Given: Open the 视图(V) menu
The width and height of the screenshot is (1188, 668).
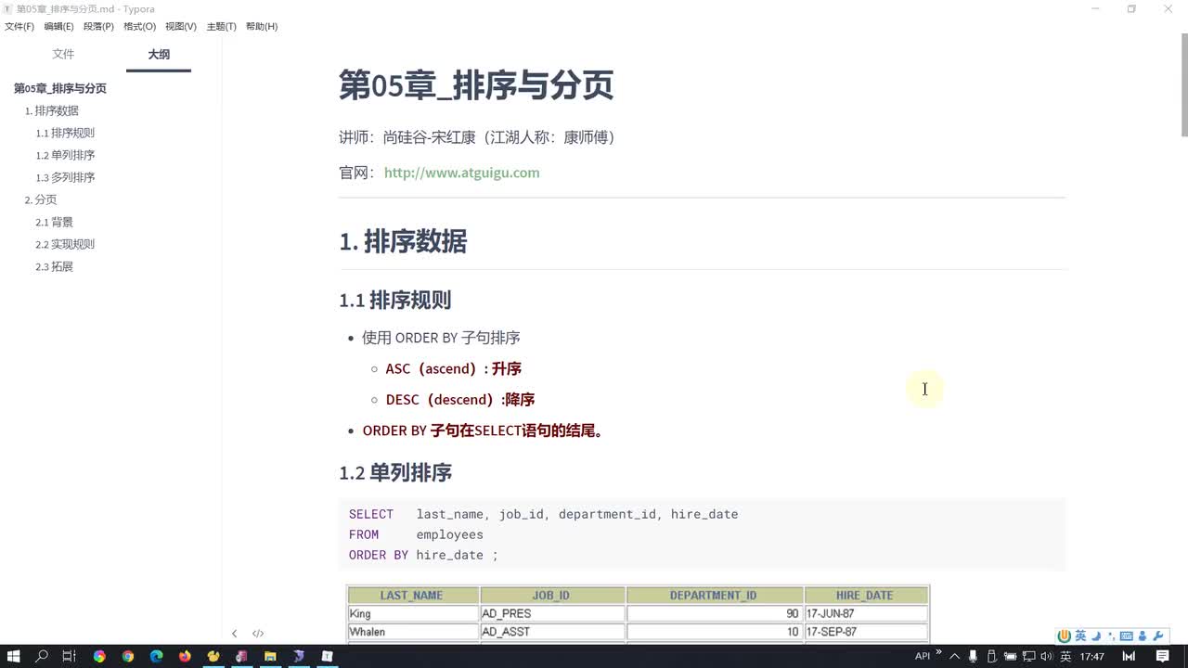Looking at the screenshot, I should 181,27.
